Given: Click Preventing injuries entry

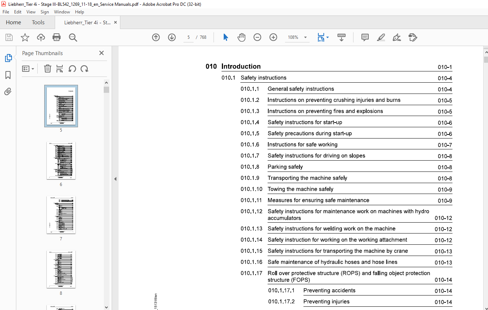Looking at the screenshot, I should (x=326, y=302).
